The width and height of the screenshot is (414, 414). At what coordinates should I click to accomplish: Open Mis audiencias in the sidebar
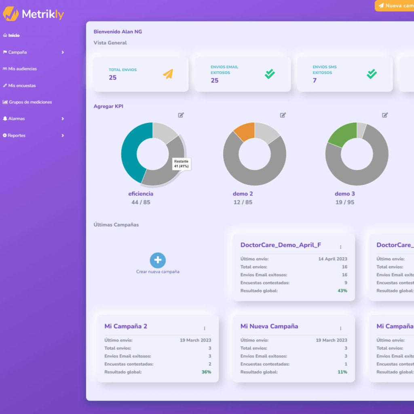(22, 69)
